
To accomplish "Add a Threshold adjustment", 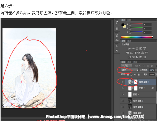I will 137,57.
